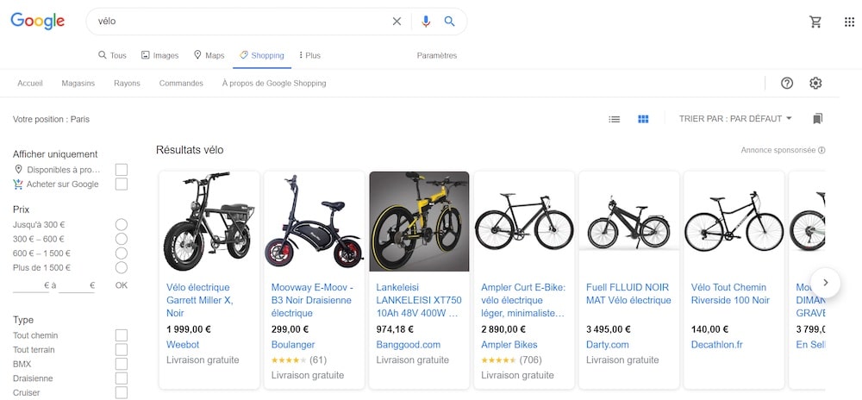
Task: Open the help question mark icon
Action: (x=787, y=83)
